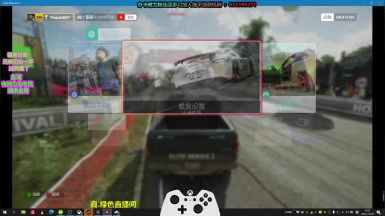Click the volume speaker icon in tray

click(x=347, y=212)
